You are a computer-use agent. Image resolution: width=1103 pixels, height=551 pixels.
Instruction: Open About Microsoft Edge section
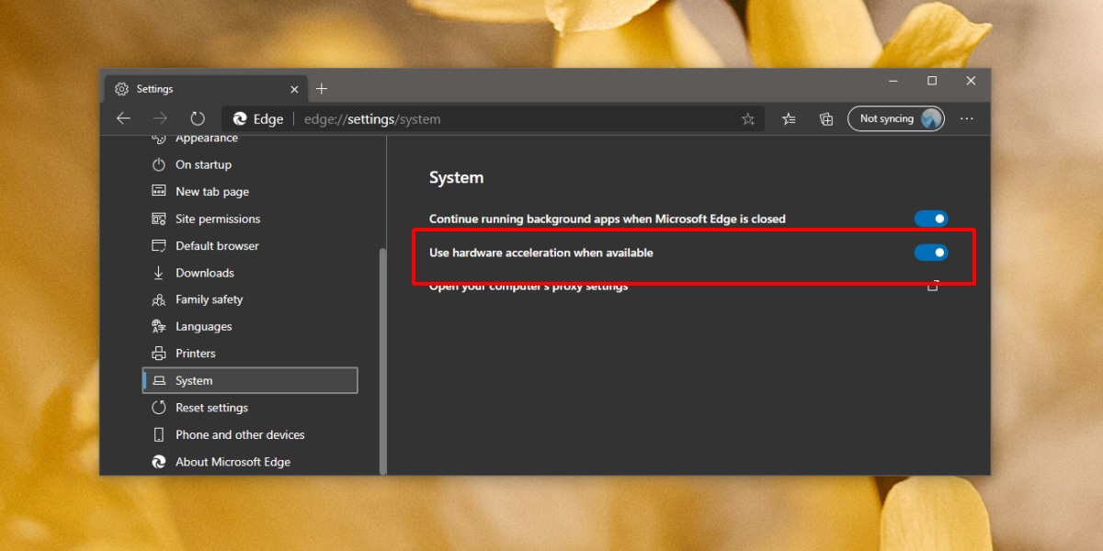tap(250, 462)
